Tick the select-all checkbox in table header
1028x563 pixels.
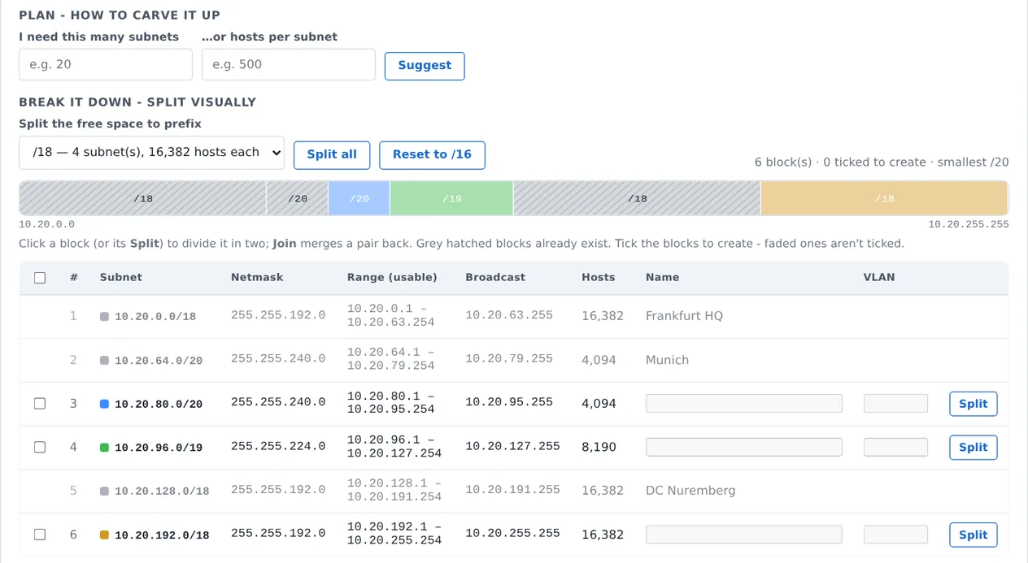[x=40, y=278]
